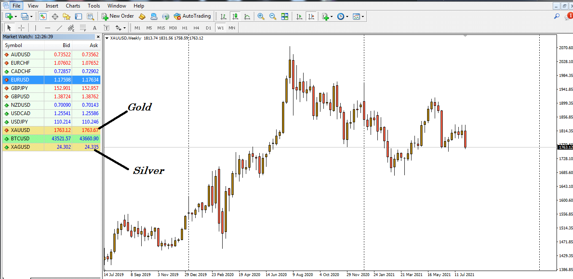Image resolution: width=573 pixels, height=279 pixels.
Task: Switch to M1 timeframe
Action: pos(137,28)
